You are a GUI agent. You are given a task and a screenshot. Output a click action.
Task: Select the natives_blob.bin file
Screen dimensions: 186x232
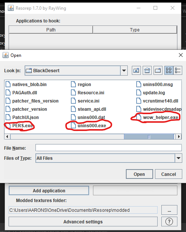pos(26,85)
